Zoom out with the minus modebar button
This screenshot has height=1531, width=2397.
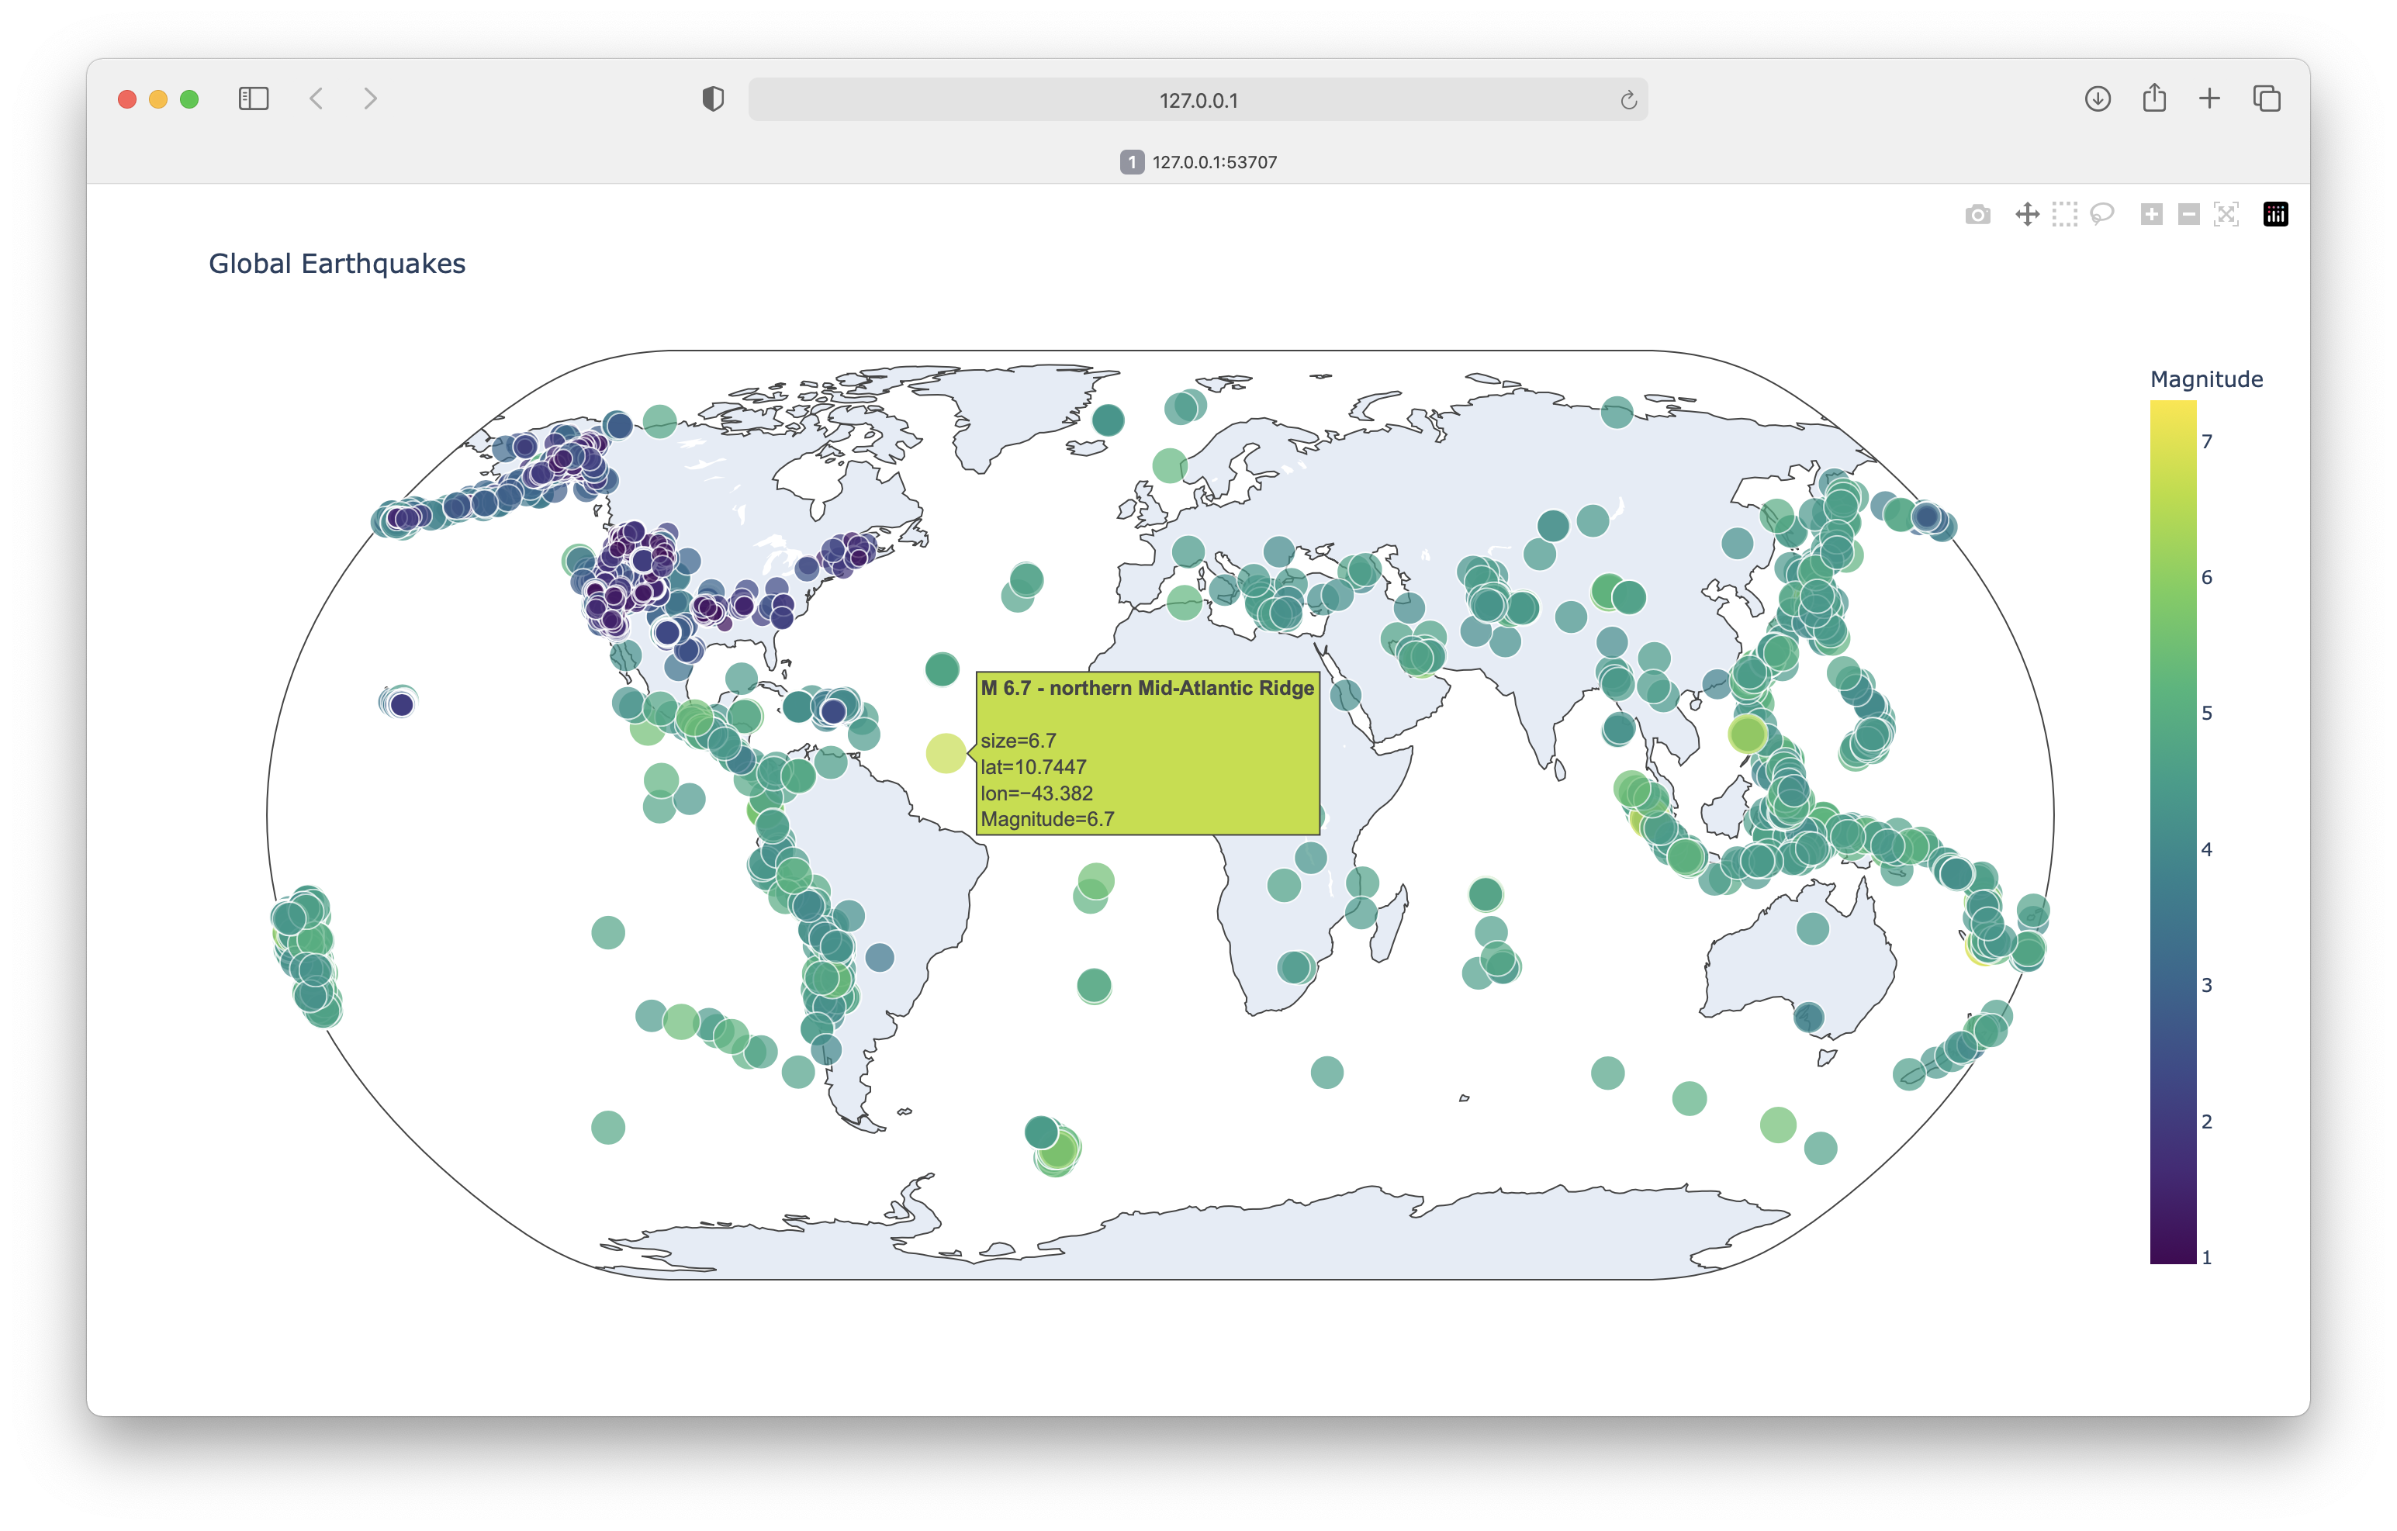pyautogui.click(x=2188, y=215)
